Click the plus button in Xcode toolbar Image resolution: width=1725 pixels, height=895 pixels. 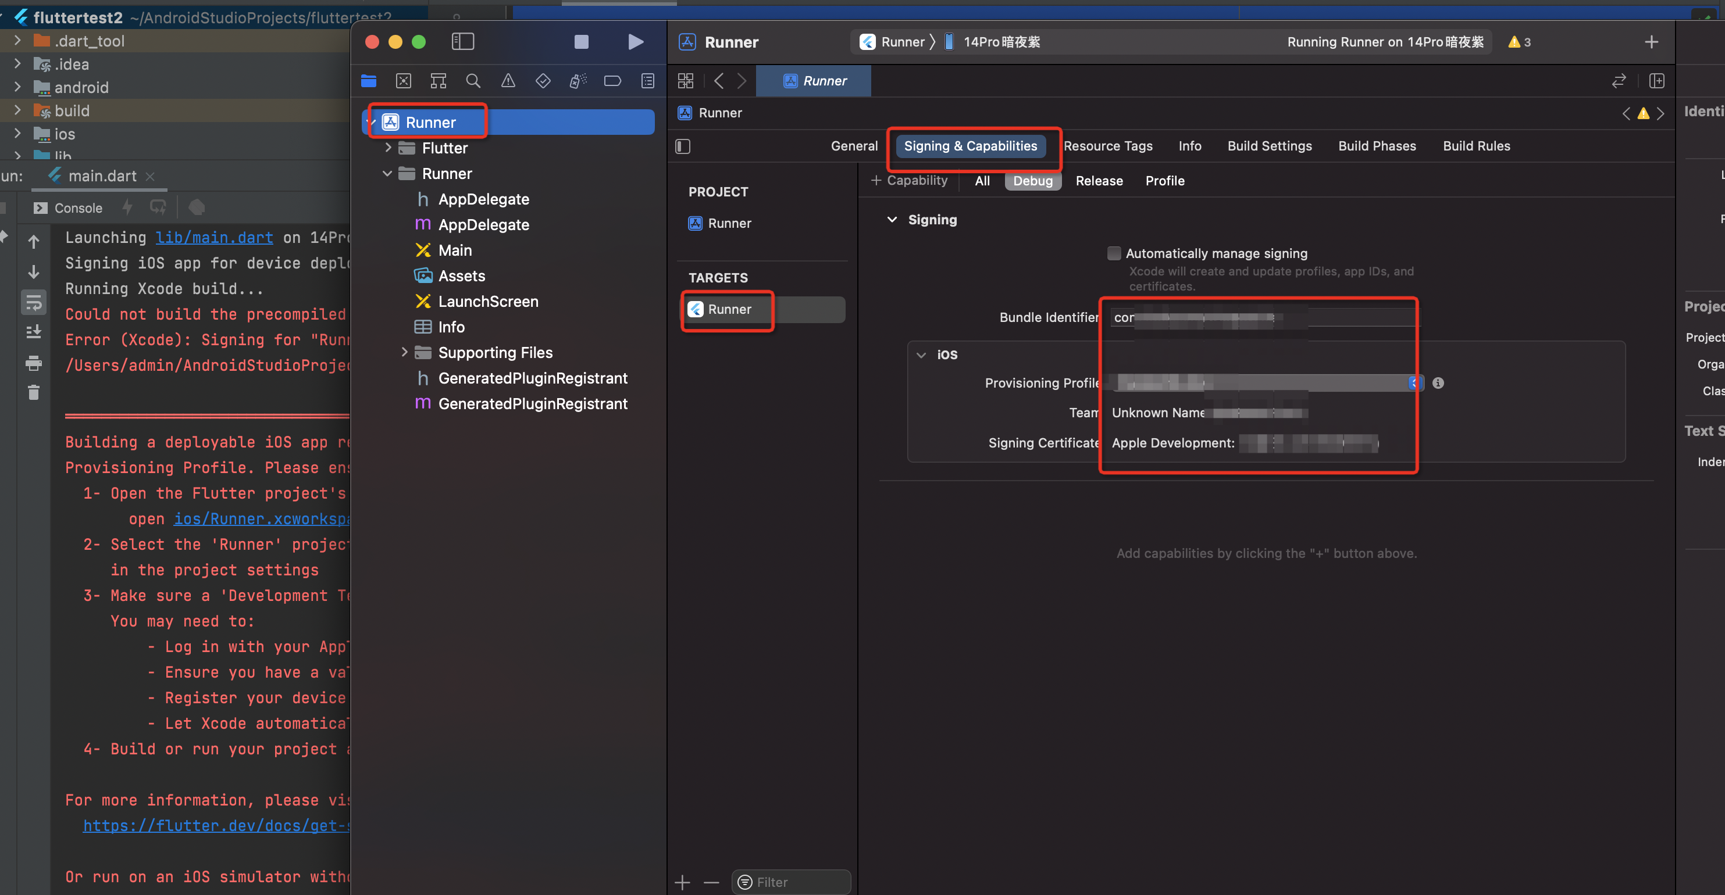coord(1651,42)
